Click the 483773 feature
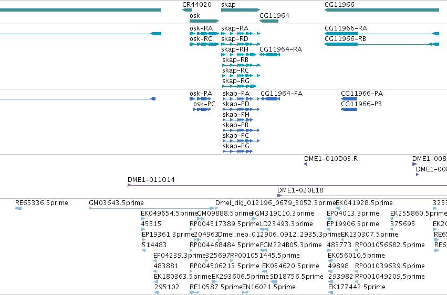 [x=328, y=250]
